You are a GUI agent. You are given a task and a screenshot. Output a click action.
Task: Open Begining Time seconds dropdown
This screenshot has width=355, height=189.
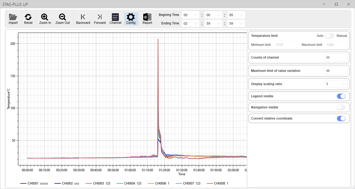tap(236, 15)
